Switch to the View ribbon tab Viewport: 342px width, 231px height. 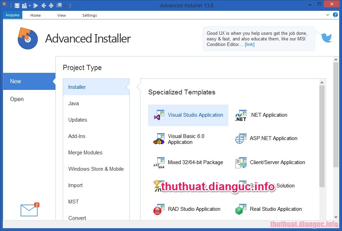(61, 15)
